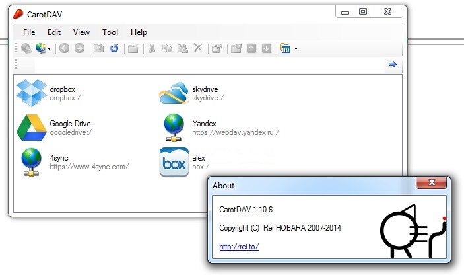Click the view mode folder icon

click(x=285, y=48)
